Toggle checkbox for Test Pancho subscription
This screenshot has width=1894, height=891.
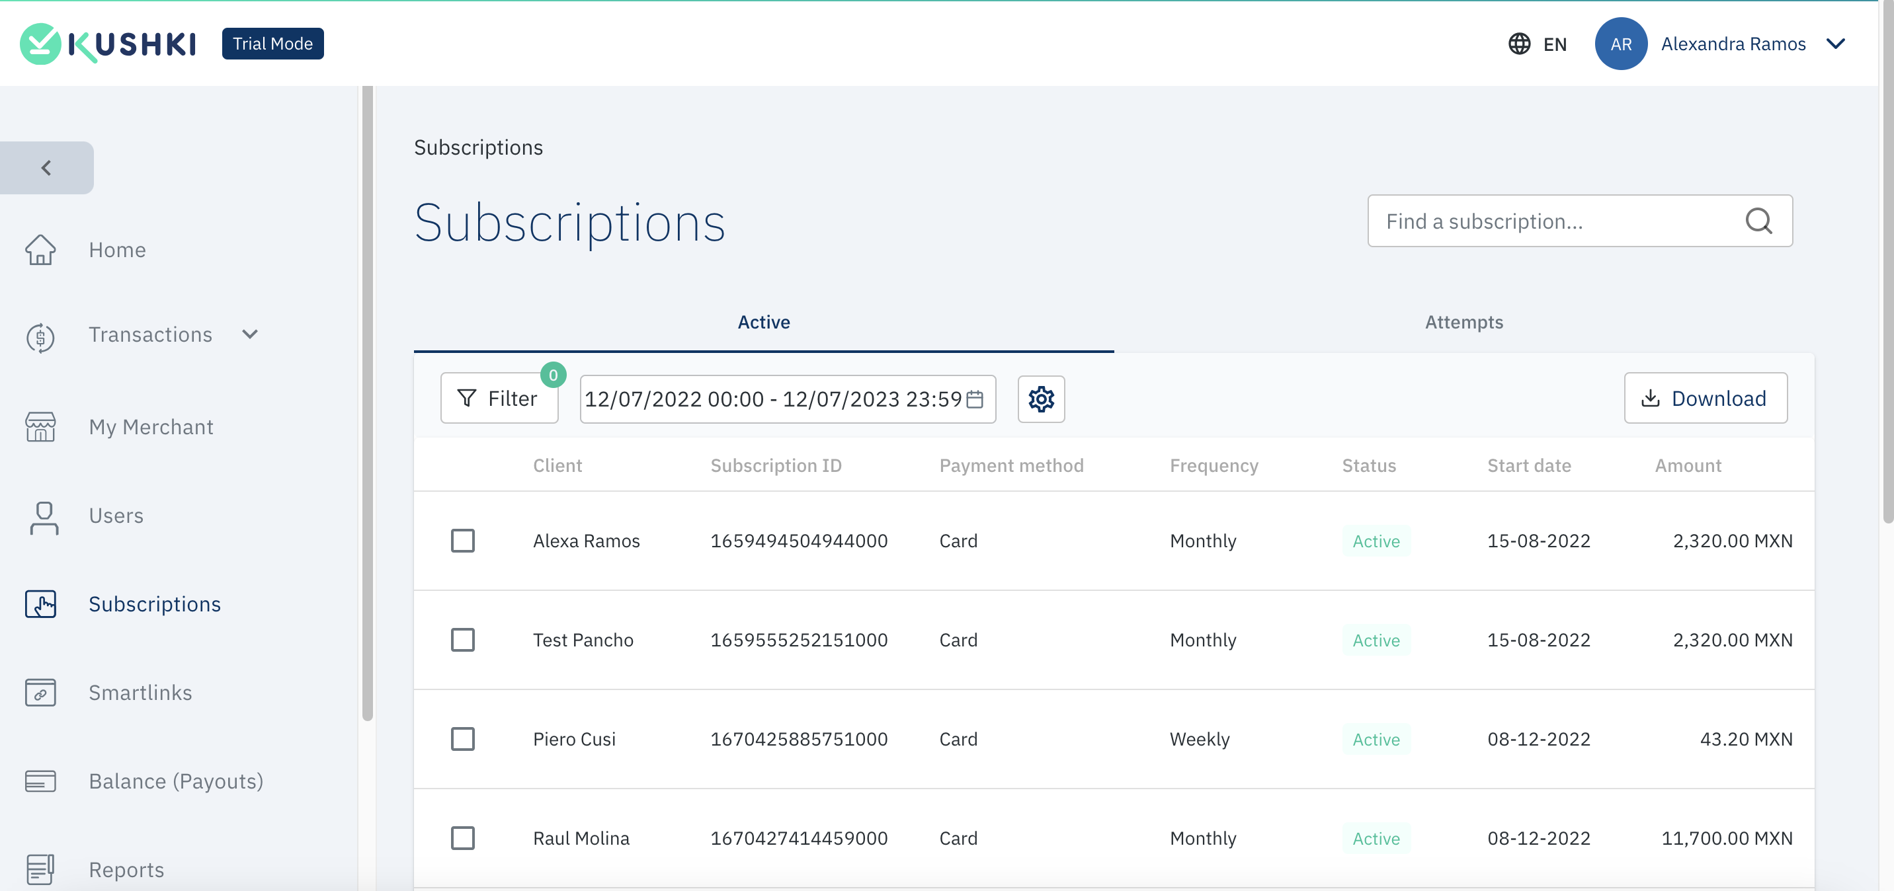tap(463, 639)
